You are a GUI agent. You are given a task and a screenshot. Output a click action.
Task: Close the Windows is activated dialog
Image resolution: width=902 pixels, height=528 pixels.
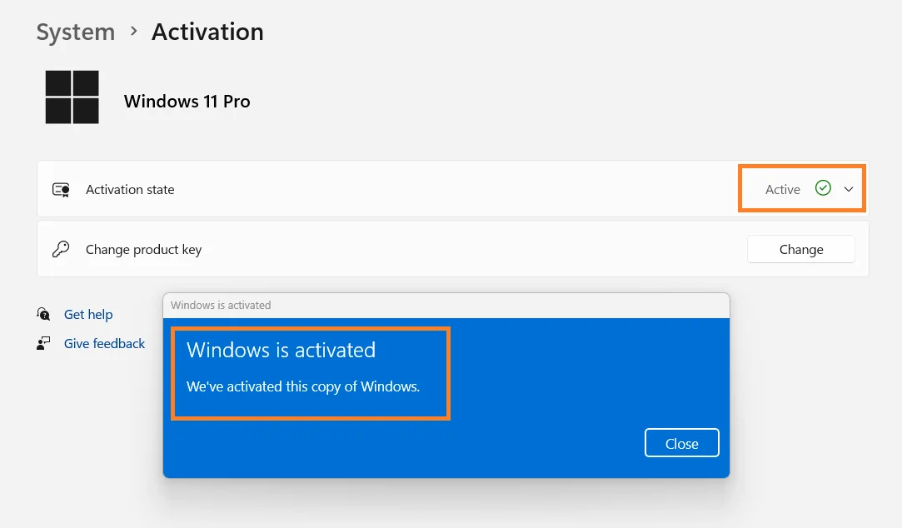(x=681, y=444)
